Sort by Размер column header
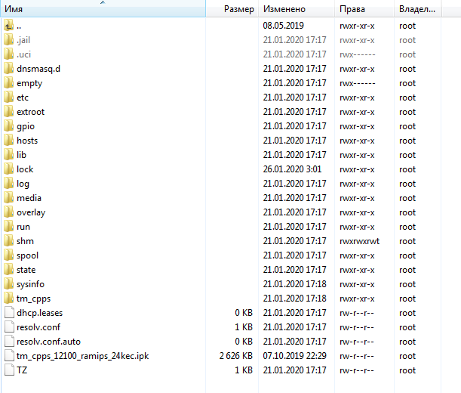Screen dimensions: 461x393 click(x=238, y=9)
